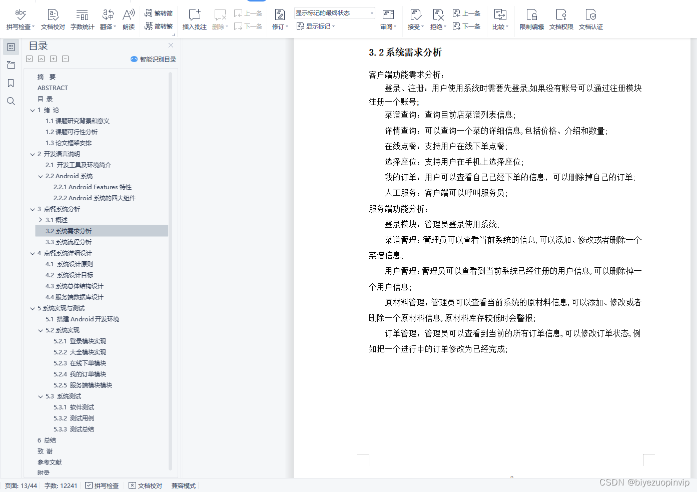697x492 pixels.
Task: Collapse the '5.3 系统测试' outline node
Action: click(x=41, y=396)
